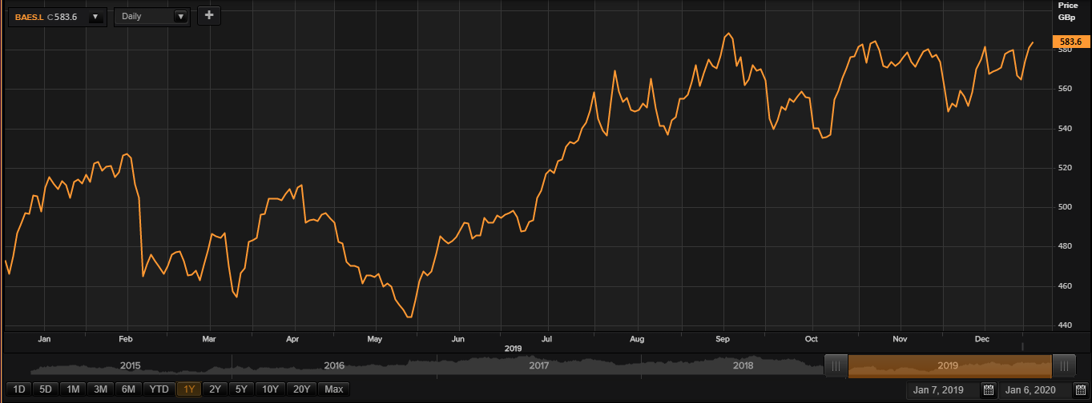Click the May label on time axis

coord(375,339)
